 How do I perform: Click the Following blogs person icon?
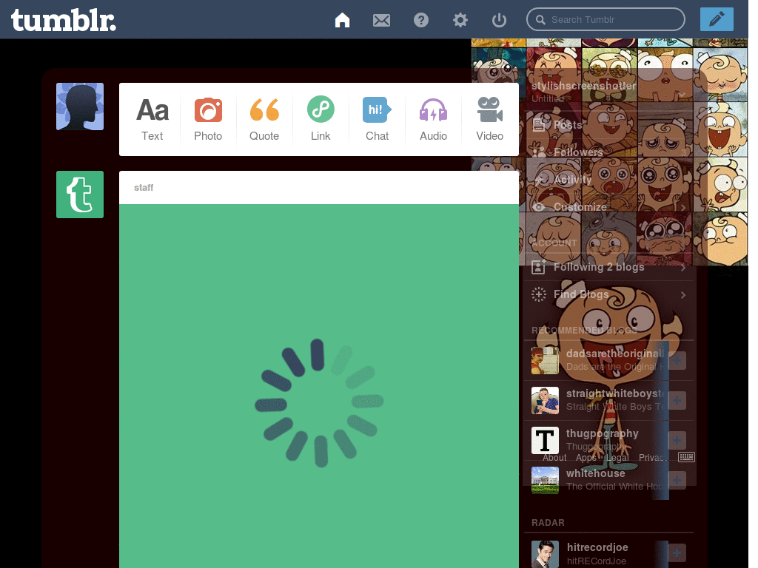[539, 266]
